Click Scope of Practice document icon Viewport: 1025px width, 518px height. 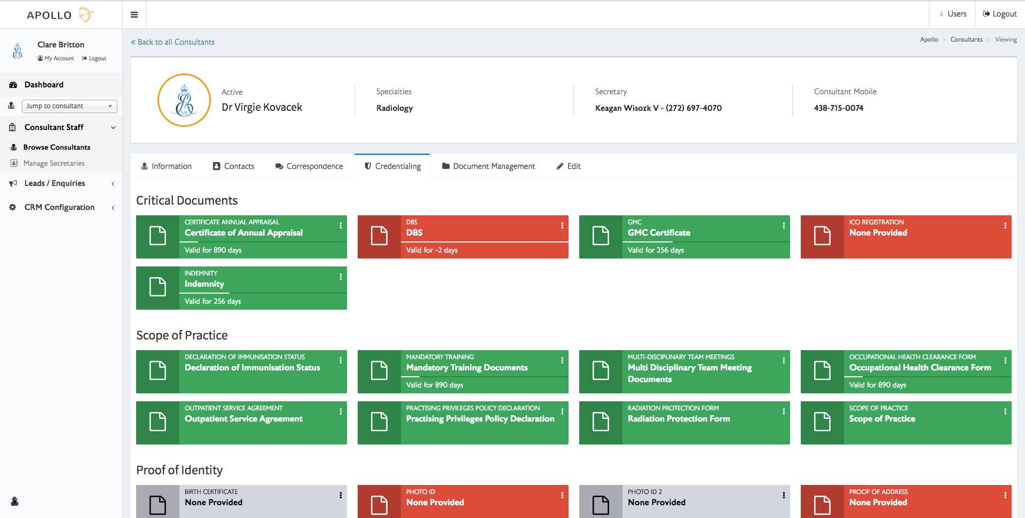point(822,422)
